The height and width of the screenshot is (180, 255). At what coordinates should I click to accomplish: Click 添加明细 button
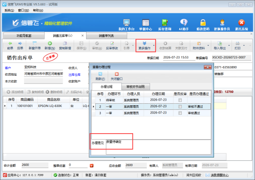15,92
